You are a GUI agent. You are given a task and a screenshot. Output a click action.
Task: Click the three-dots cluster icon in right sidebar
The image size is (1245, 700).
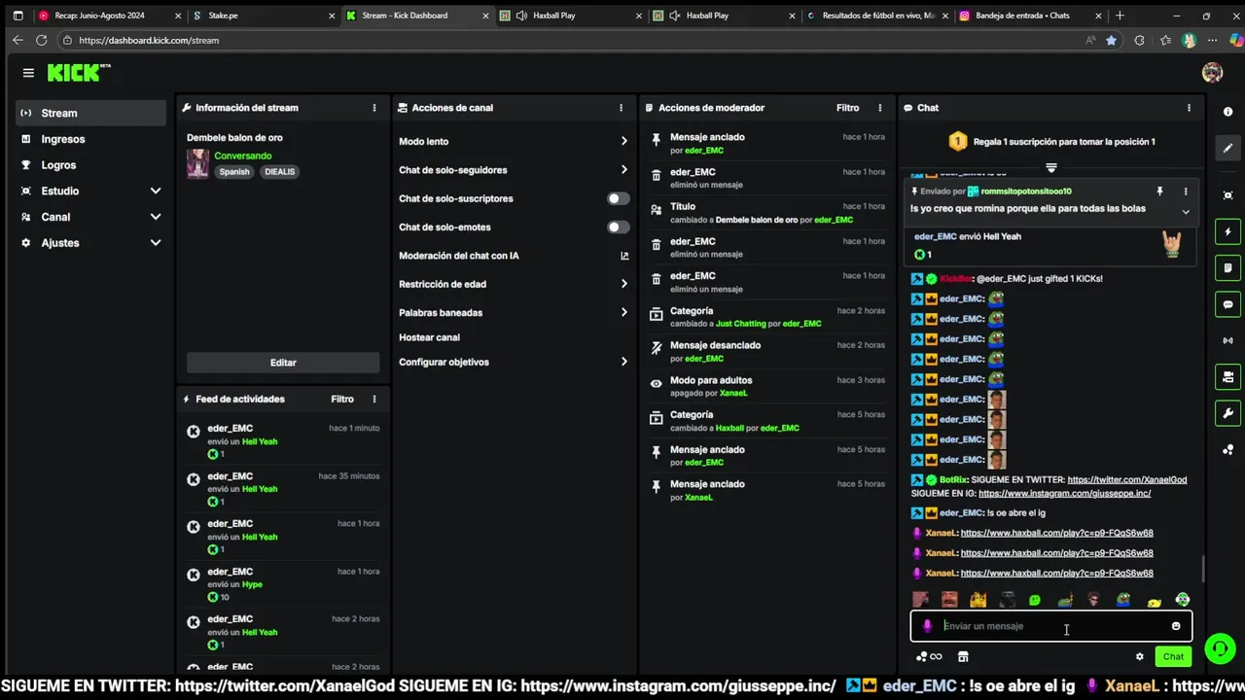(1227, 449)
